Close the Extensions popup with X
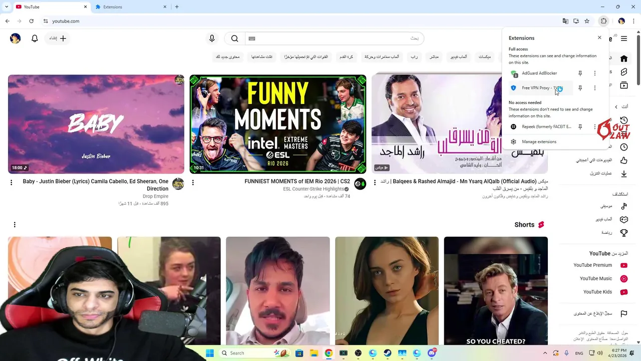 (599, 38)
